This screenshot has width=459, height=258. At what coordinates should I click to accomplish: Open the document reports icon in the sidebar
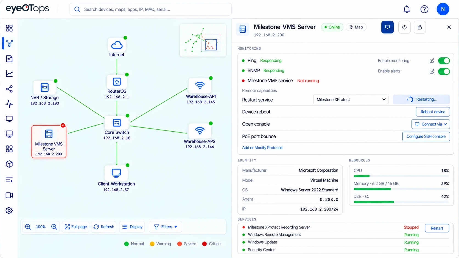pyautogui.click(x=9, y=58)
